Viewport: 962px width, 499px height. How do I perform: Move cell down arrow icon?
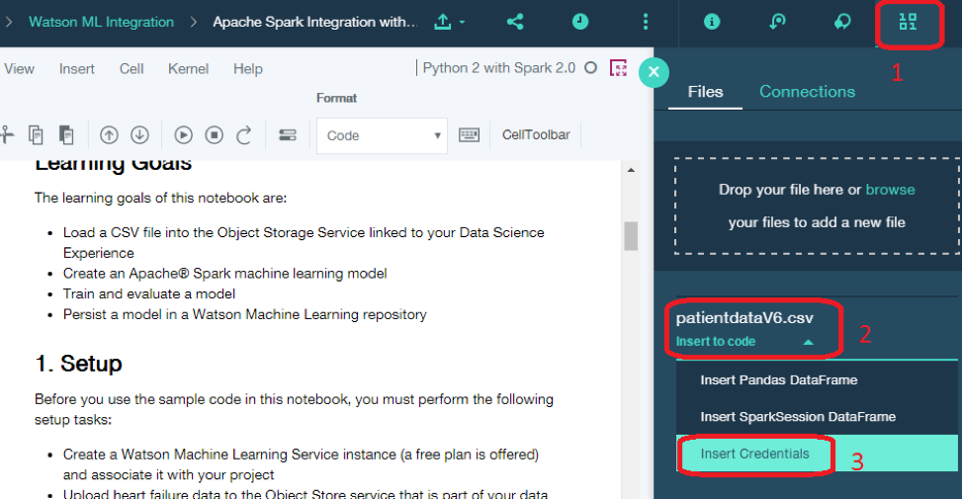coord(139,134)
